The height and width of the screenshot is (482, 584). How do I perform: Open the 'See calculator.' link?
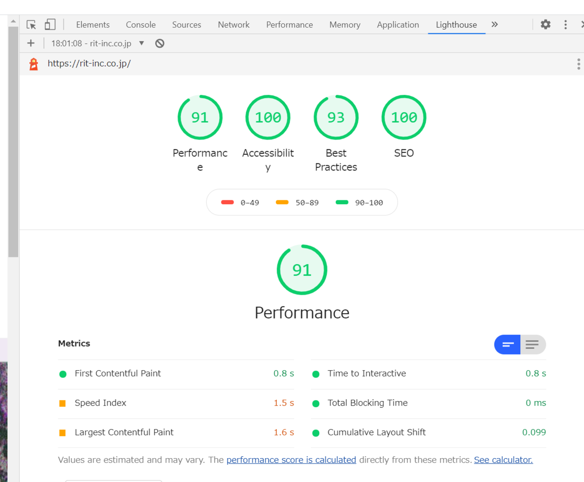(x=503, y=460)
